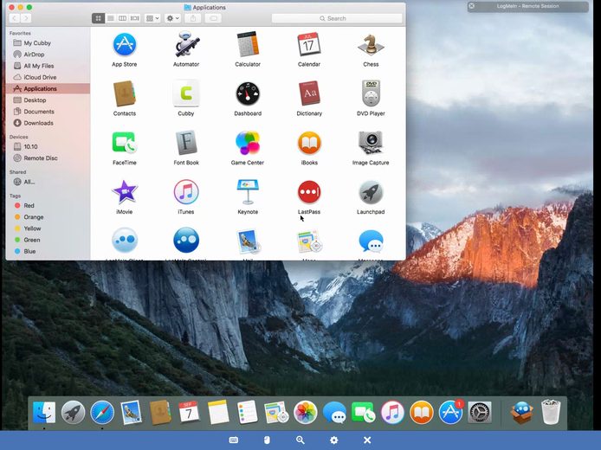Select the Dashboard app icon
This screenshot has width=601, height=450.
248,93
